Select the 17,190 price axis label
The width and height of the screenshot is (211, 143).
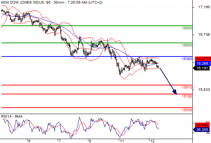pyautogui.click(x=204, y=7)
